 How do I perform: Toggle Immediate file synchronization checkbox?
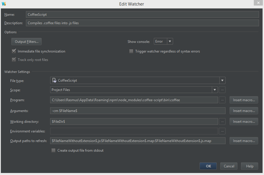[x=14, y=51]
